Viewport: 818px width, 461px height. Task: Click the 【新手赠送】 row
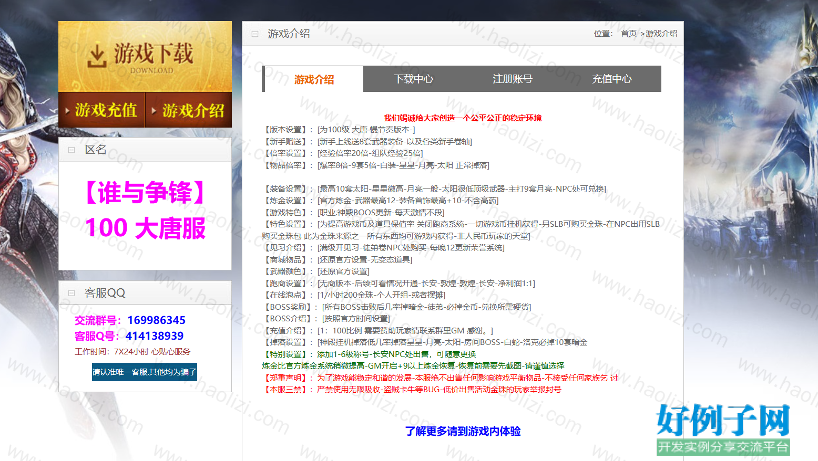367,142
